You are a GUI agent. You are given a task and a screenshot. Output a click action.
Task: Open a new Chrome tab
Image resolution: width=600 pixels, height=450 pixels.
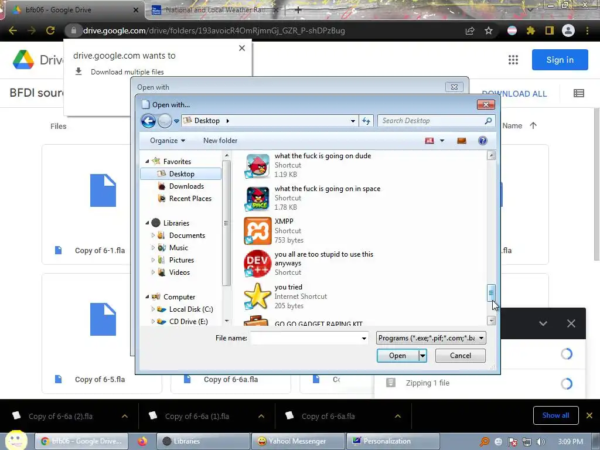(298, 10)
